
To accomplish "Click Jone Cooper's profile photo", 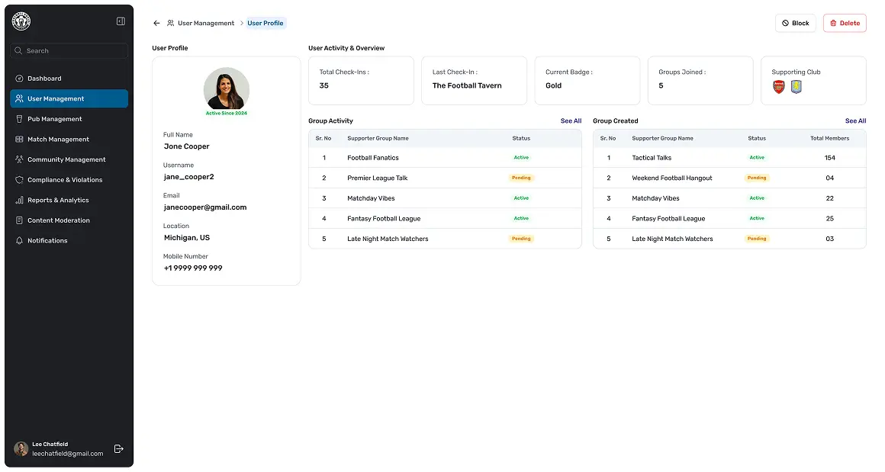I will pos(227,89).
